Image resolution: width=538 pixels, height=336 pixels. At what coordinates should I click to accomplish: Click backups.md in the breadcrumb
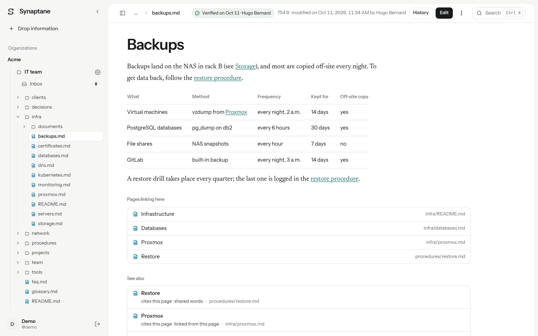coord(166,13)
